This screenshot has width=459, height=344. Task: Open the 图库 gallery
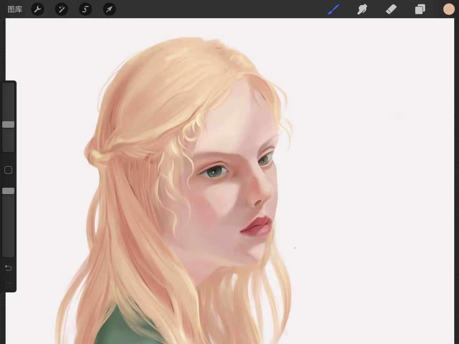tap(15, 9)
